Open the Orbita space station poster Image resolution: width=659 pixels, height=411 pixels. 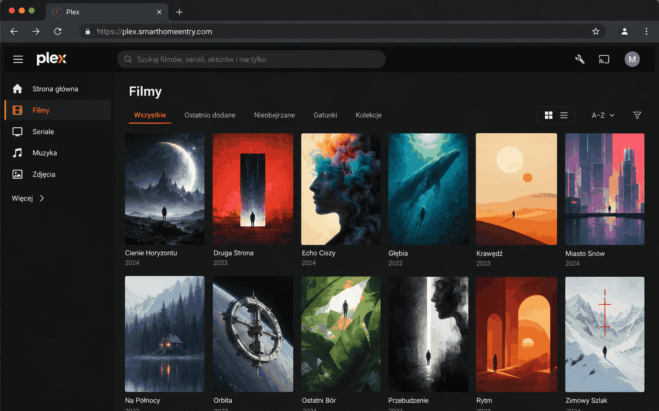[253, 334]
